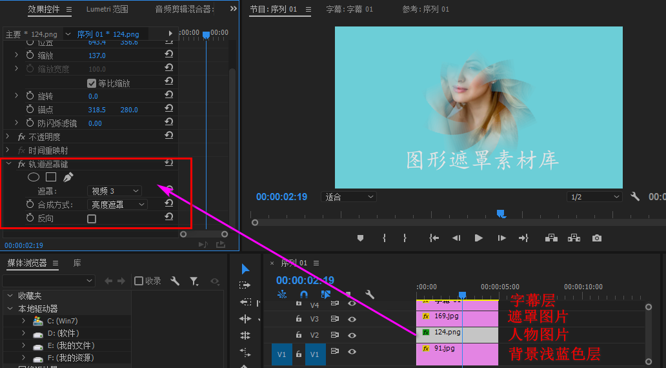Image resolution: width=666 pixels, height=368 pixels.
Task: Add marker in Program Monitor
Action: tap(360, 238)
